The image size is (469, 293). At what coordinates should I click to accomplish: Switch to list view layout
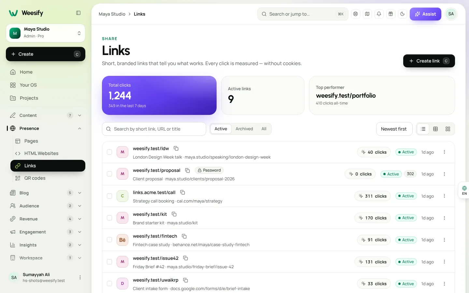423,129
